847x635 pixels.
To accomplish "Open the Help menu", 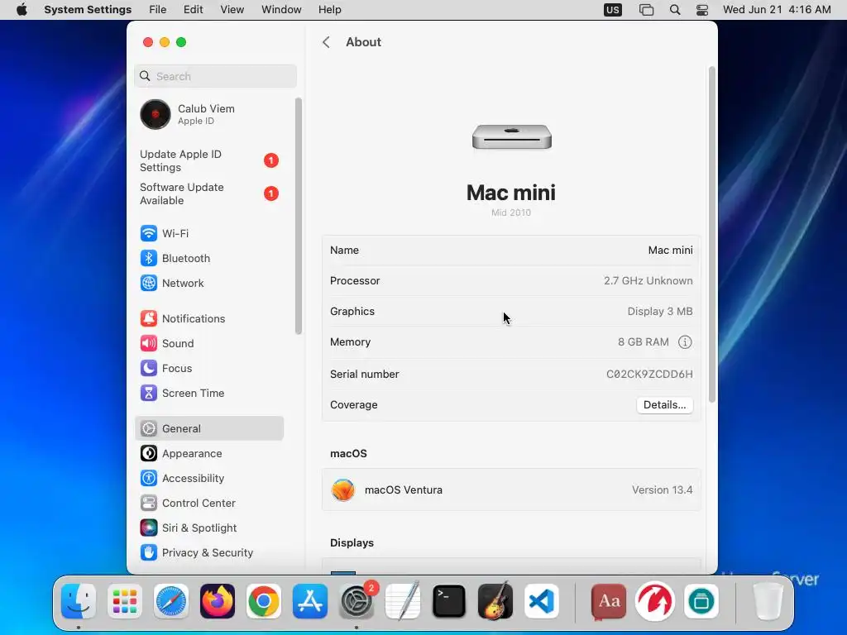I will (x=329, y=10).
